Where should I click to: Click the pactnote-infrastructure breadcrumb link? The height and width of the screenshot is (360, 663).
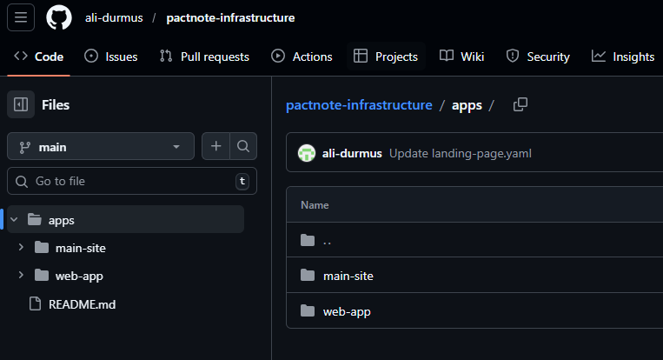[x=359, y=105]
